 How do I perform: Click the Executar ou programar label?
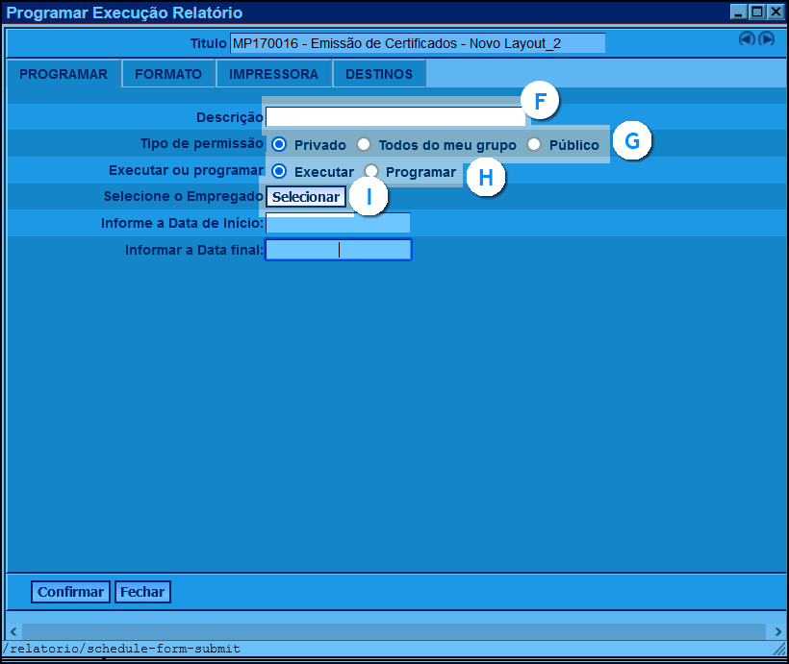pos(186,170)
